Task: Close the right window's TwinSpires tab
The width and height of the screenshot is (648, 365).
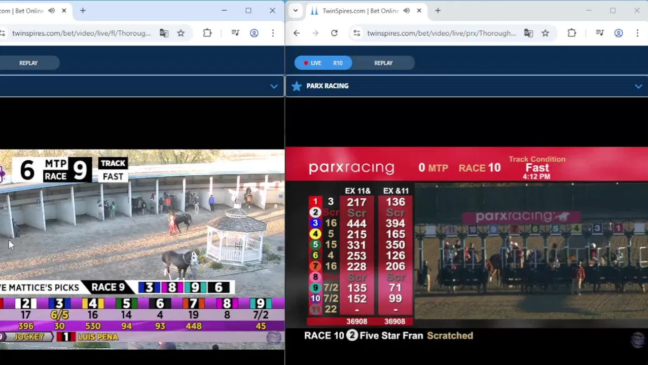Action: point(419,11)
